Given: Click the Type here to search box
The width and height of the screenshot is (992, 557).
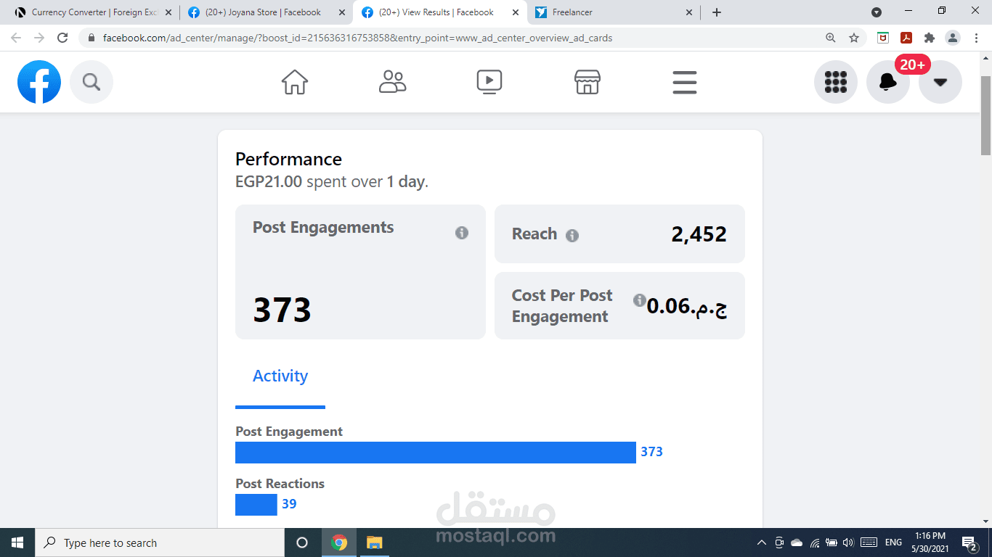Looking at the screenshot, I should click(x=160, y=542).
